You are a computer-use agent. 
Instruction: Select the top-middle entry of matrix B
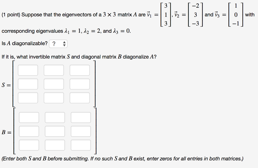pyautogui.click(x=55, y=117)
